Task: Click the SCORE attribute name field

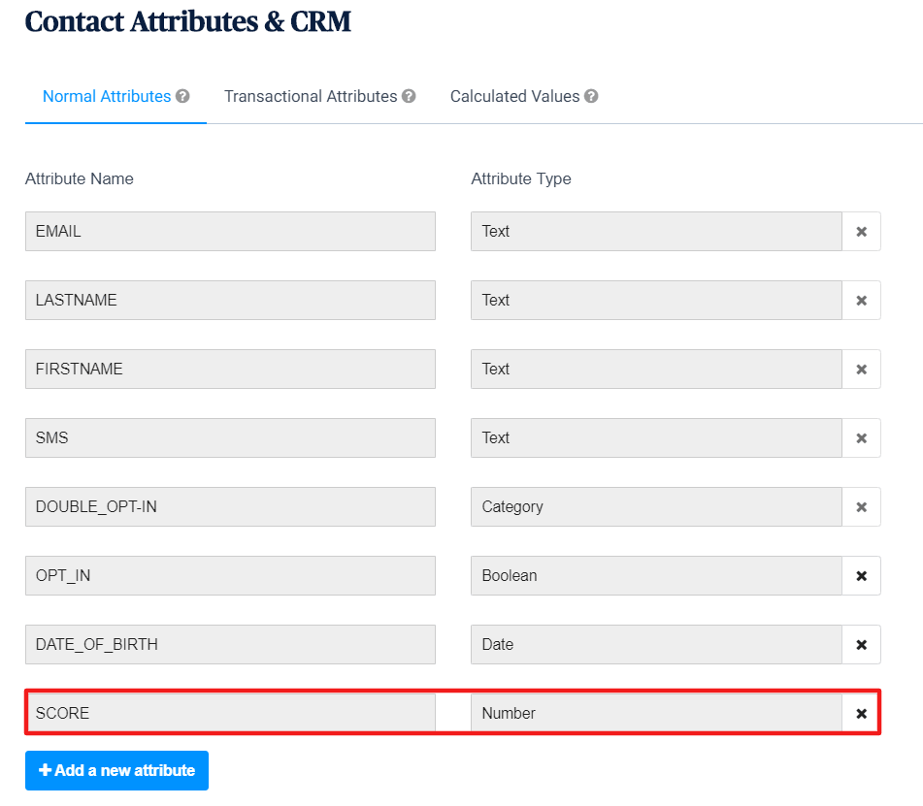Action: click(x=230, y=713)
